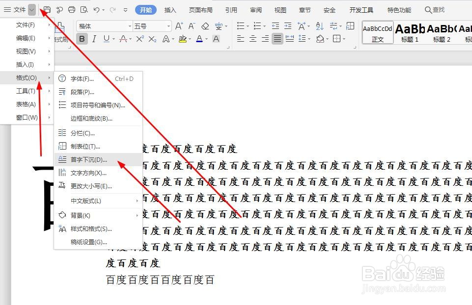Switch to the 审阅 tab
Screen dimensions: 472x305
[x=256, y=10]
